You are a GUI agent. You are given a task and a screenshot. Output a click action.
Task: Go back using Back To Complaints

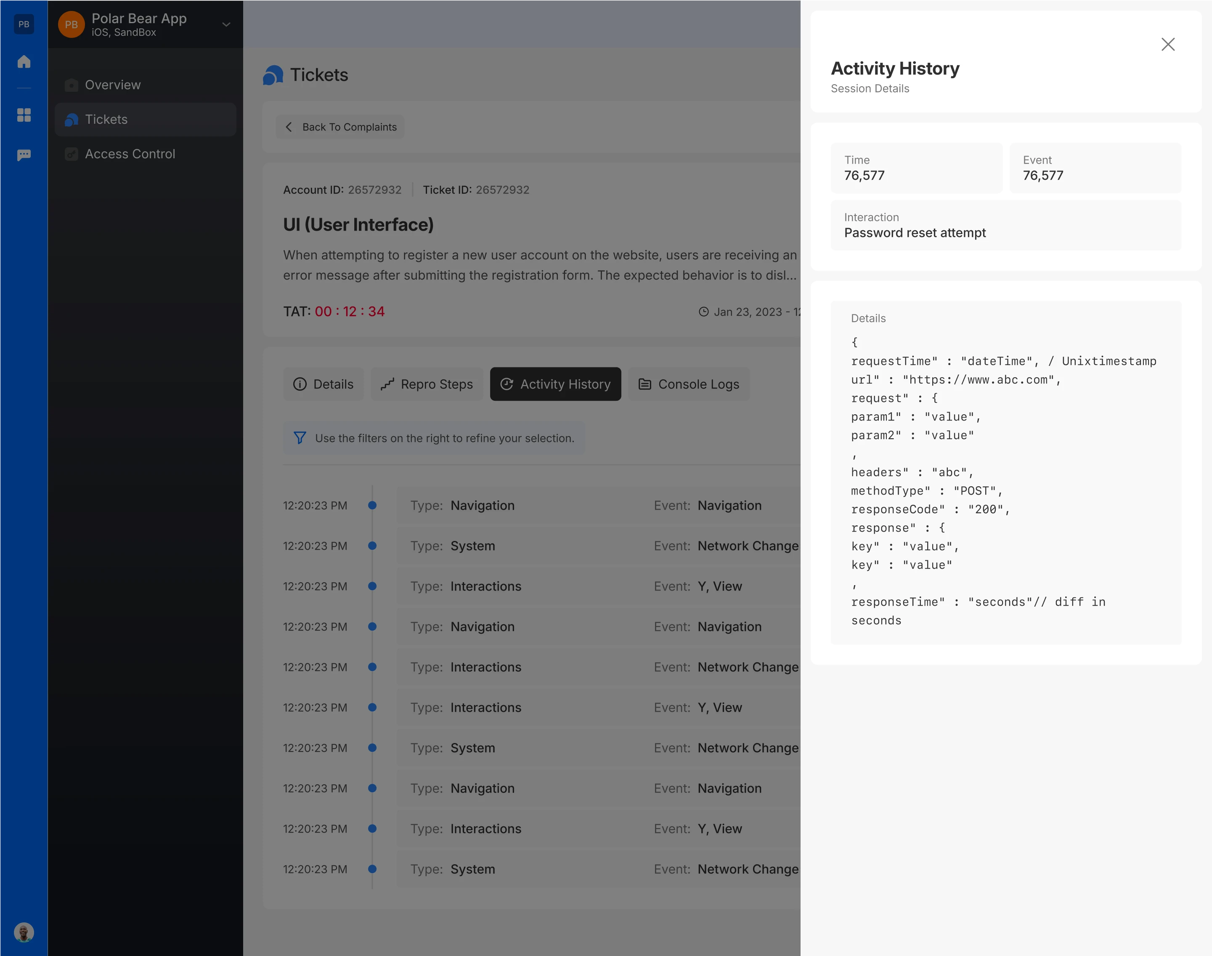coord(340,127)
